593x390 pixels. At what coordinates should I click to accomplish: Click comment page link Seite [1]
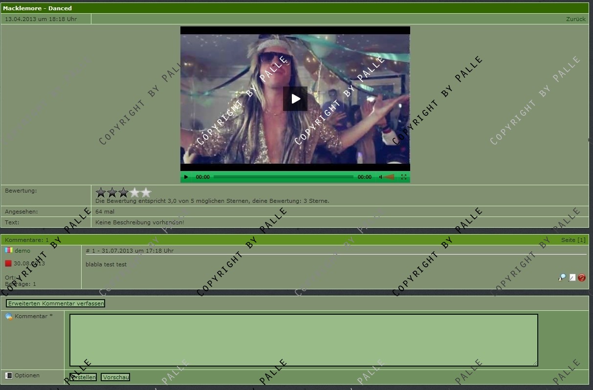pyautogui.click(x=573, y=240)
